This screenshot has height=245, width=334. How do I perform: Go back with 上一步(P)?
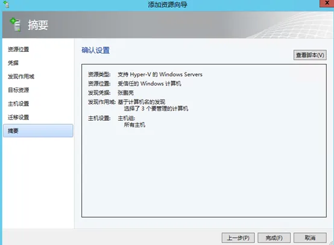click(x=238, y=238)
